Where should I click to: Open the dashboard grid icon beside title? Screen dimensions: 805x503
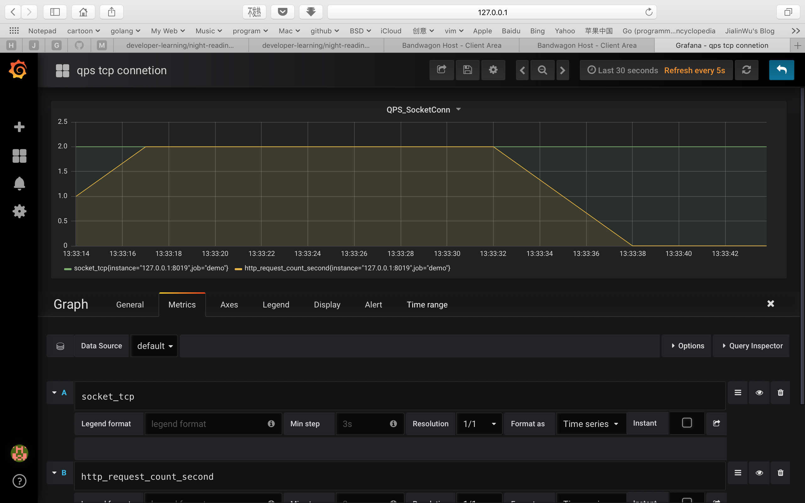[62, 70]
